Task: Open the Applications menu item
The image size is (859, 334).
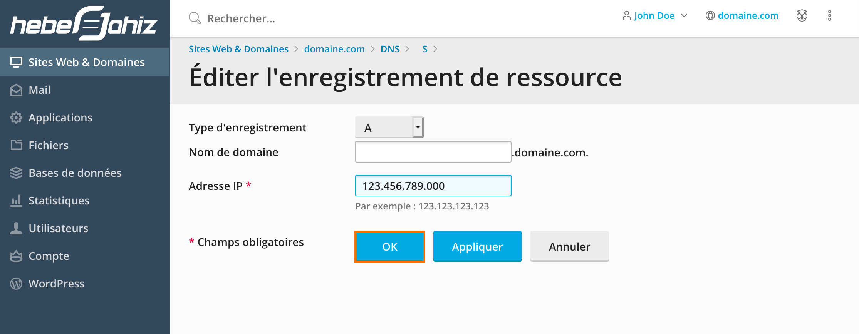Action: [85, 118]
